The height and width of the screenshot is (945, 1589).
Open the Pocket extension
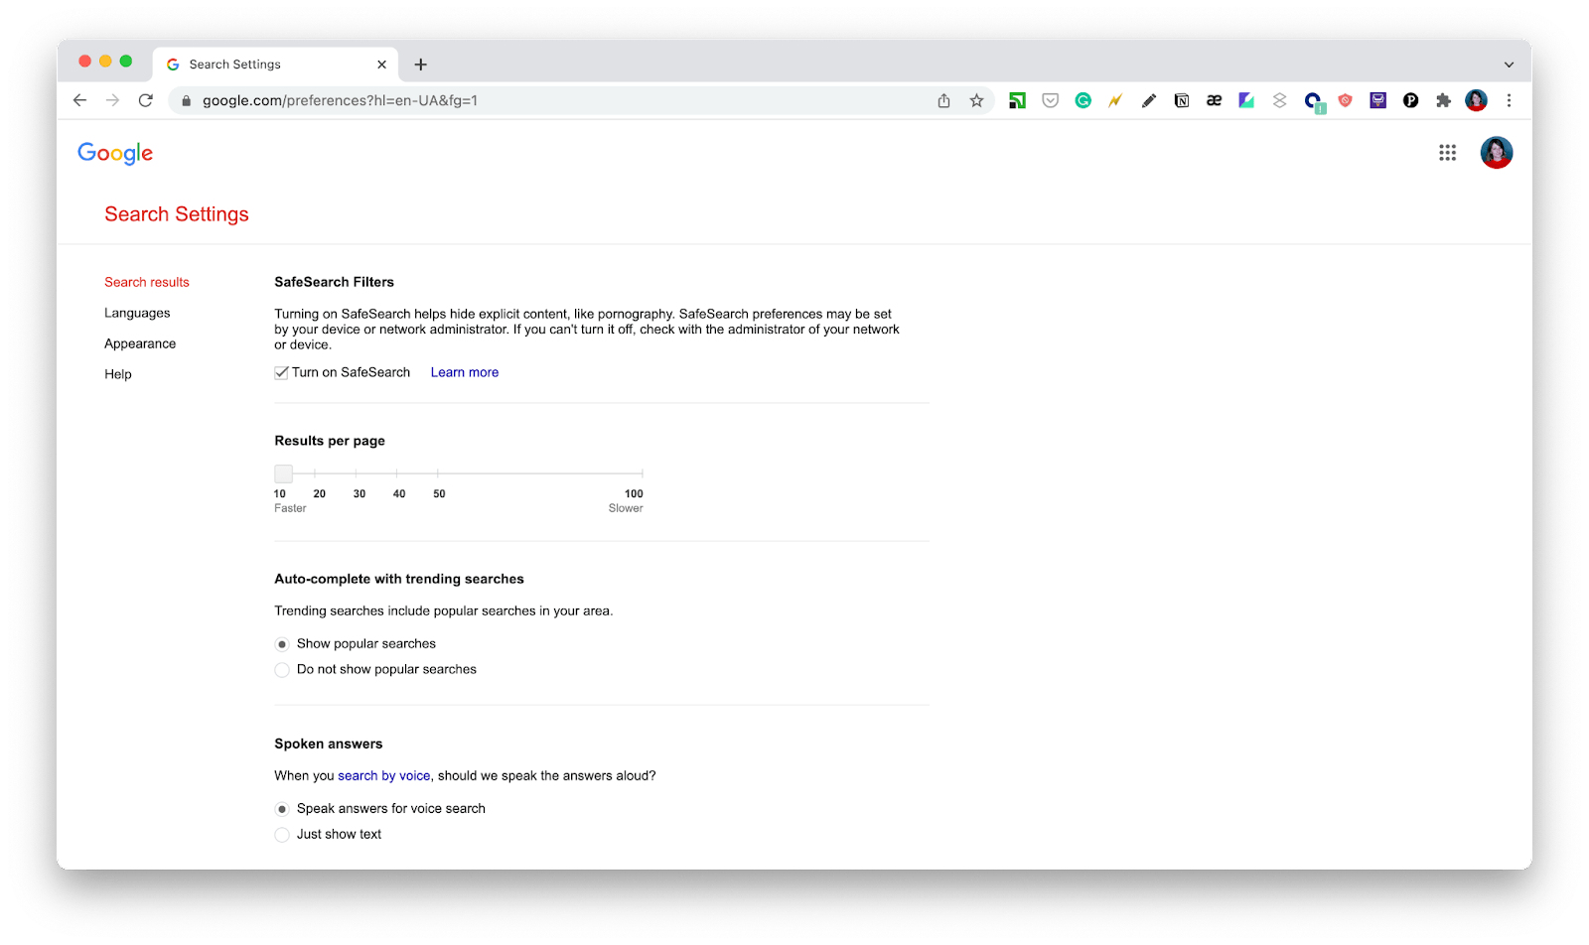(x=1050, y=99)
